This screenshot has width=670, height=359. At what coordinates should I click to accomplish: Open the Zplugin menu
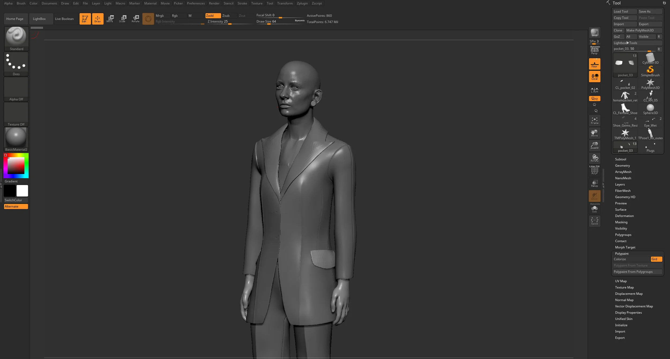pos(302,3)
